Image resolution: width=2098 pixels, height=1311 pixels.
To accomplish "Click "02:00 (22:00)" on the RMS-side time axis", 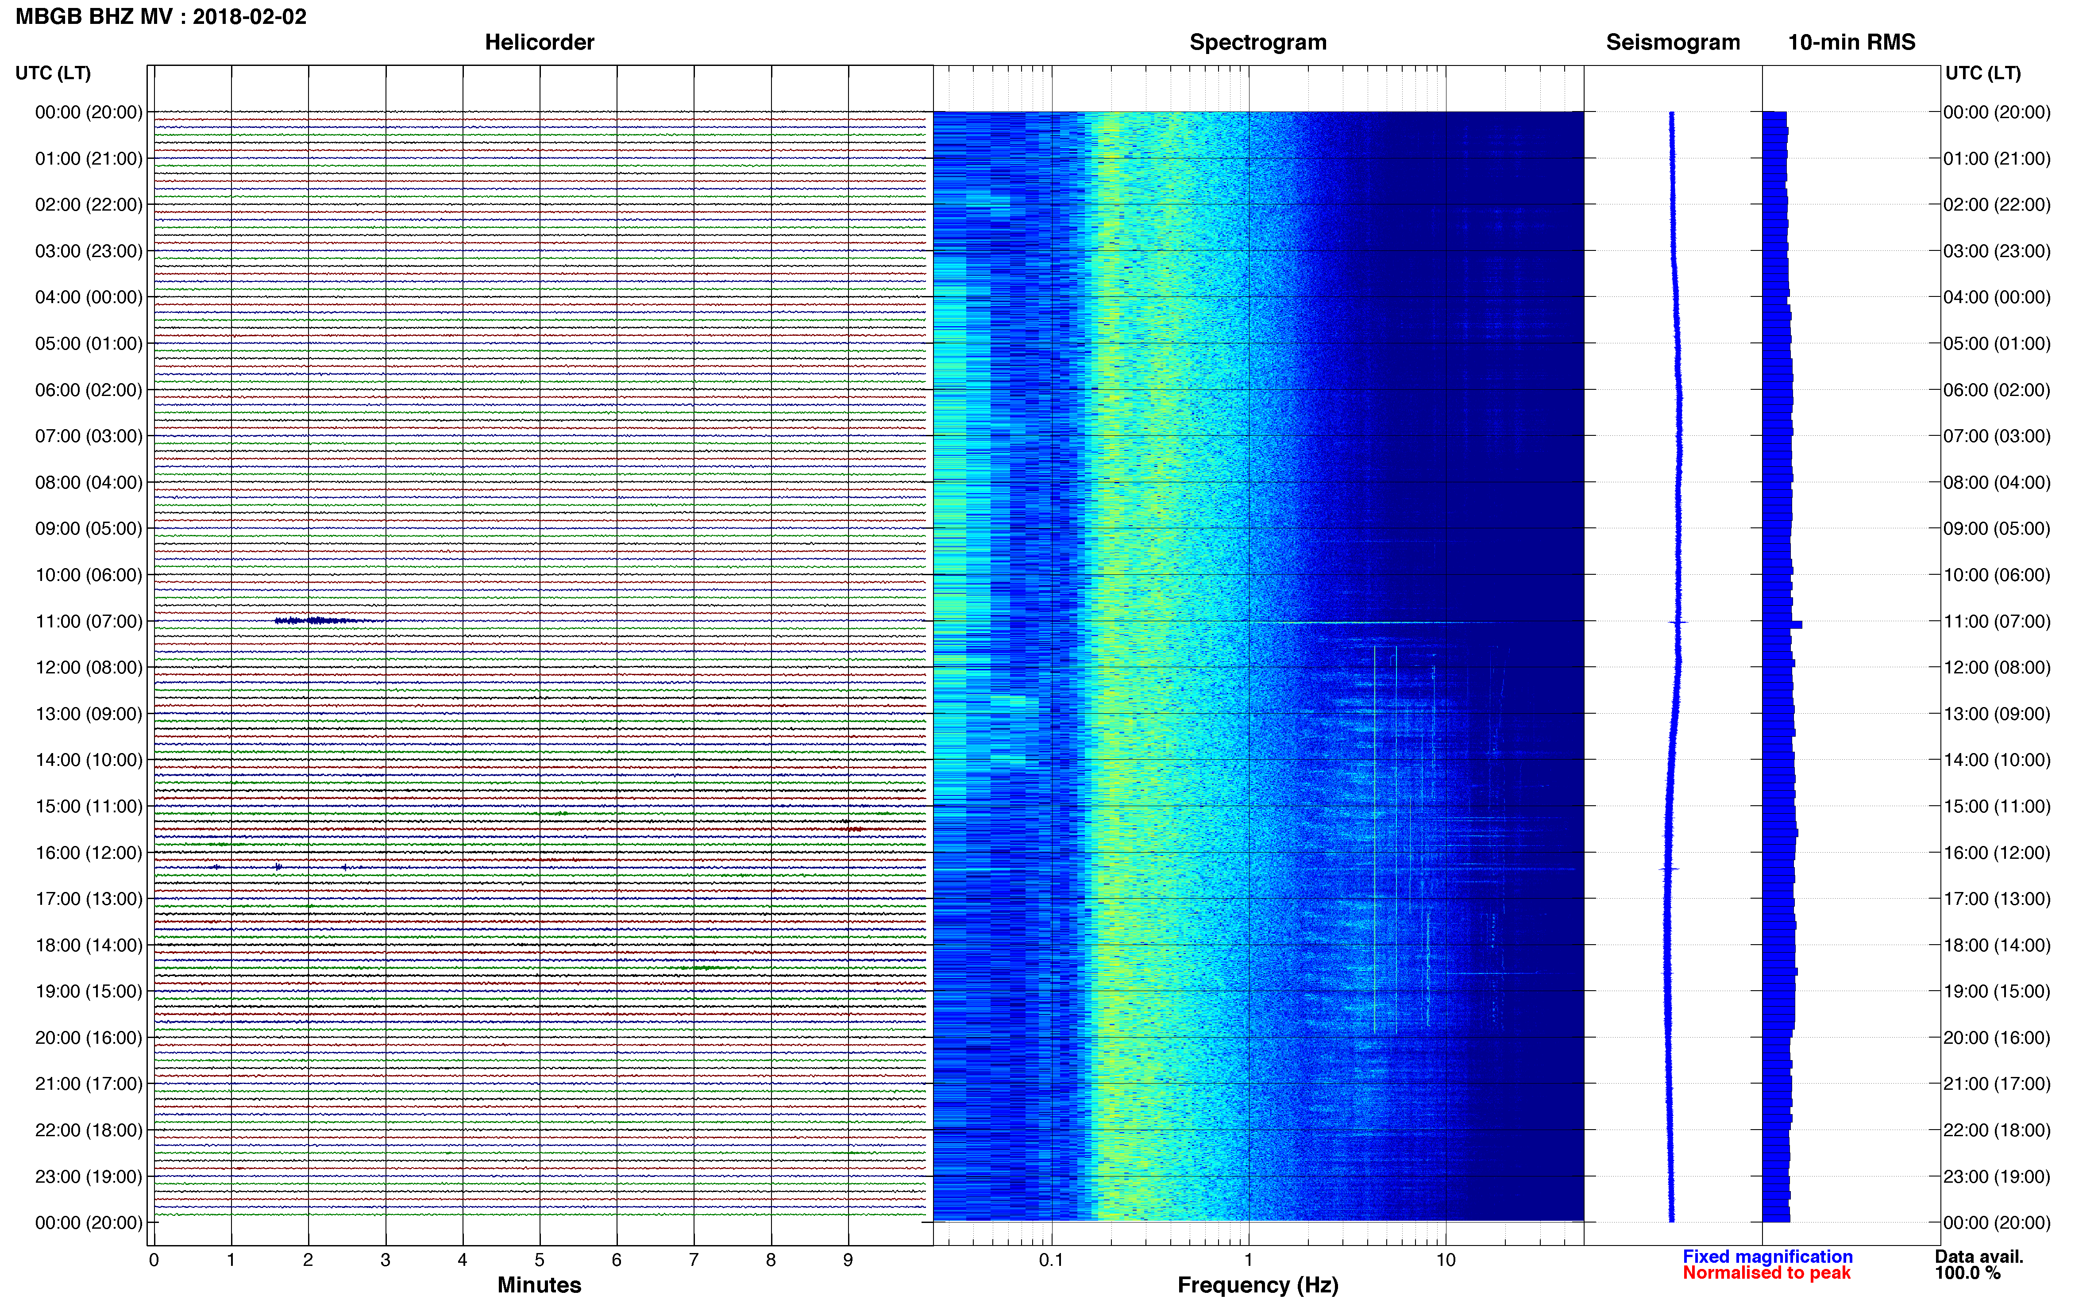I will pos(1997,204).
